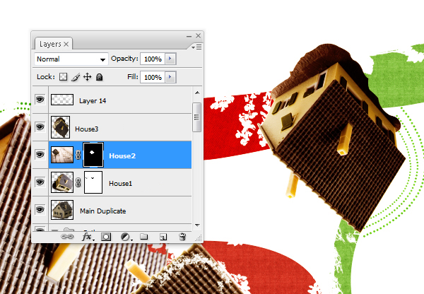Click the House3 layer thumbnail
The height and width of the screenshot is (294, 424).
pos(60,127)
